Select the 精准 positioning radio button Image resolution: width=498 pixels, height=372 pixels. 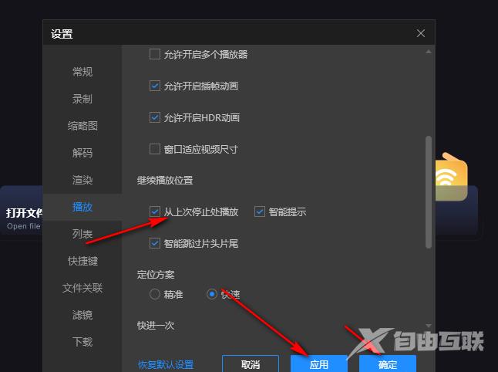155,294
